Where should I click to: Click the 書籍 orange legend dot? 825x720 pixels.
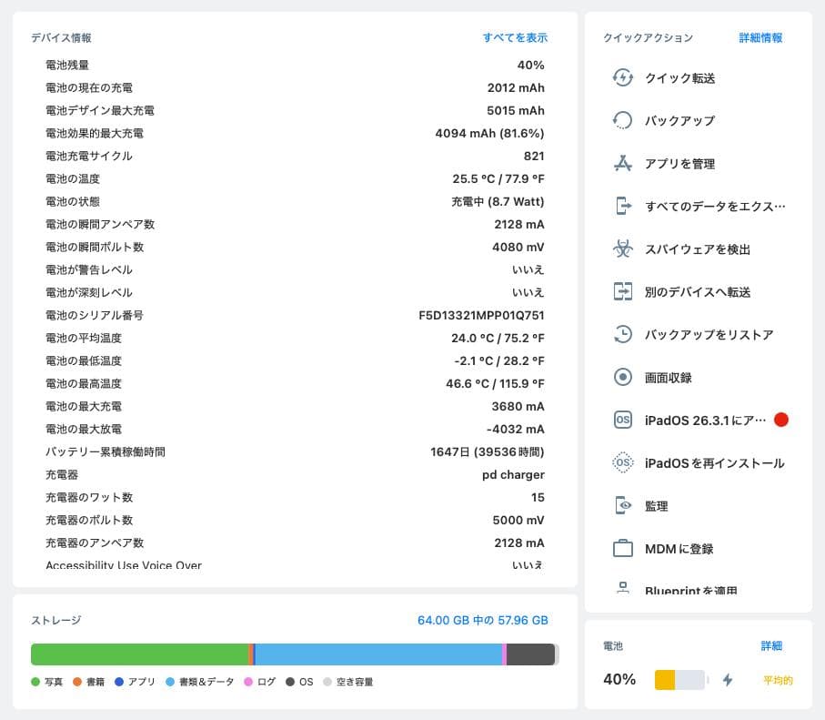[x=77, y=682]
